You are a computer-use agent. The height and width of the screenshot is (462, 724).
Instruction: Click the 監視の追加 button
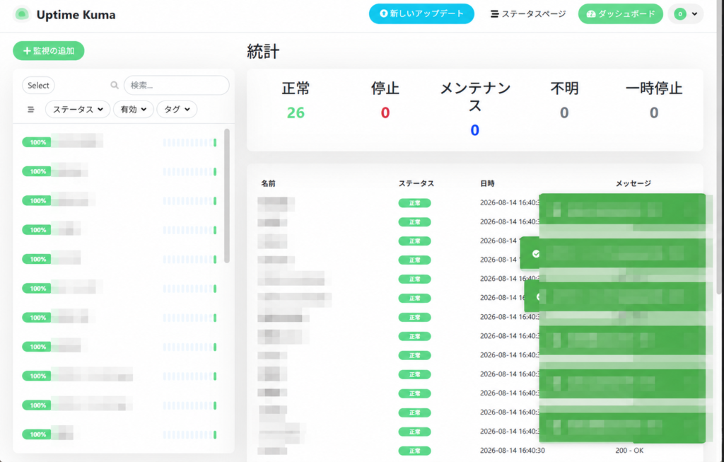pyautogui.click(x=49, y=51)
